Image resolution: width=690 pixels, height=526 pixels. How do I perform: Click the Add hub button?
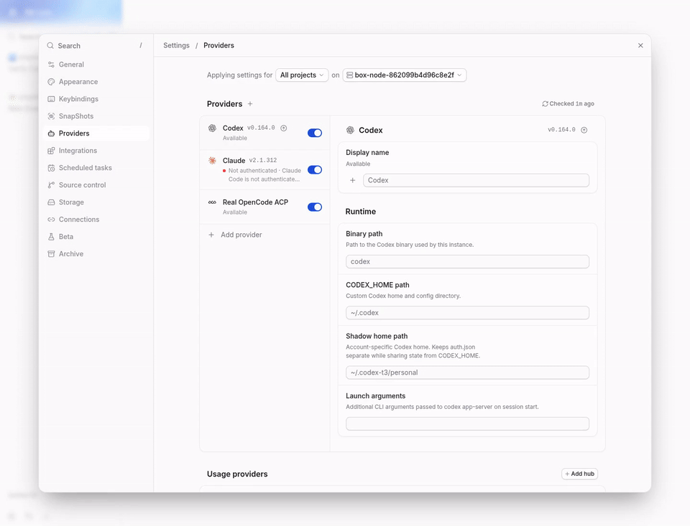pos(579,474)
